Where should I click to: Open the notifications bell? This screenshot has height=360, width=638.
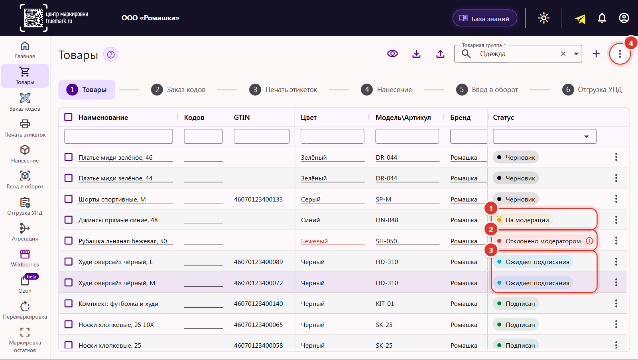click(602, 18)
